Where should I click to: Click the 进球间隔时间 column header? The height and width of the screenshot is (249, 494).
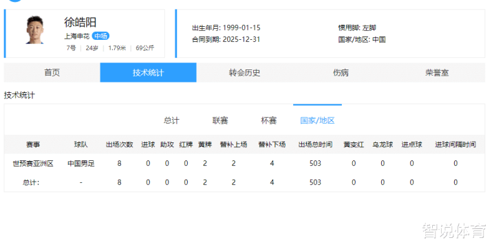(455, 144)
